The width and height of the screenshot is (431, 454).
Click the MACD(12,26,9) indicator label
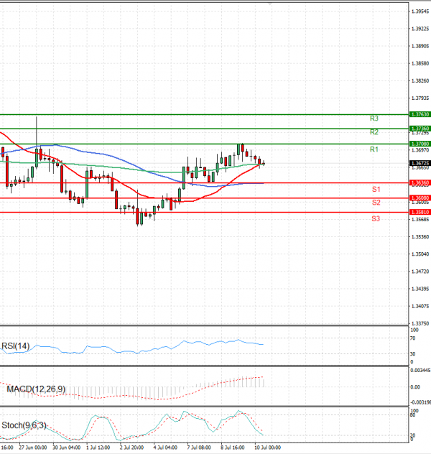point(36,389)
